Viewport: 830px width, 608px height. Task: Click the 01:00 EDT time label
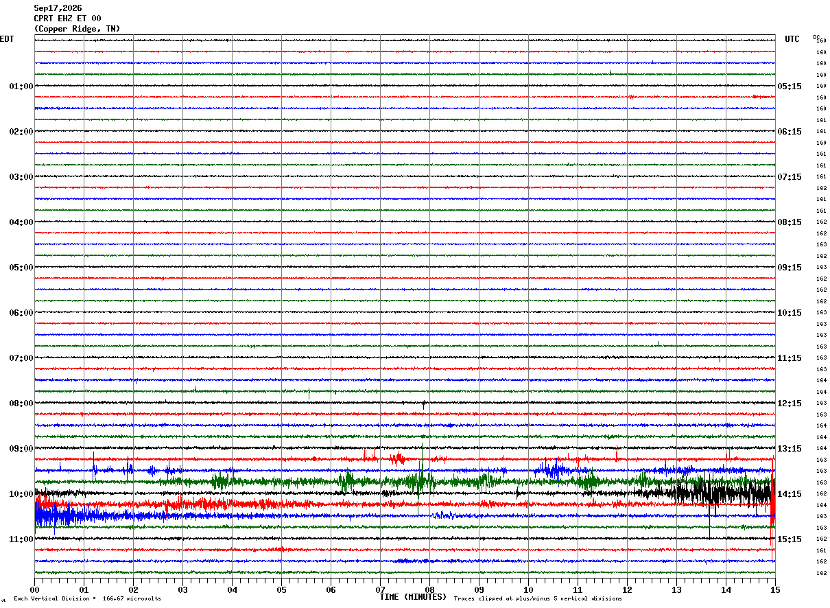tap(21, 86)
